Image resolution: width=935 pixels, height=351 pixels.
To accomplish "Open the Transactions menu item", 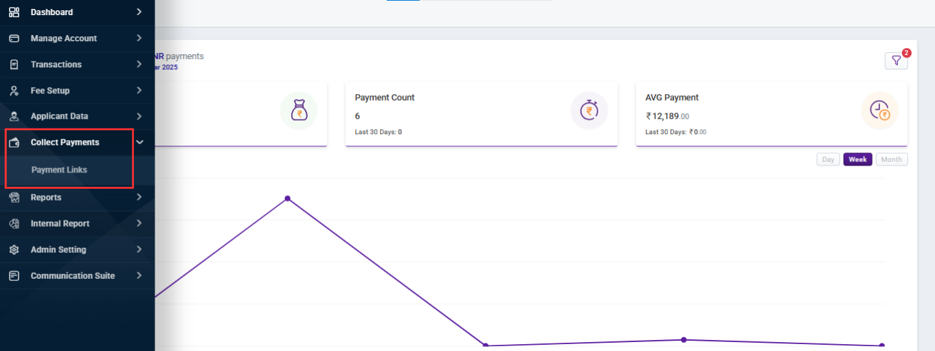I will (x=56, y=65).
